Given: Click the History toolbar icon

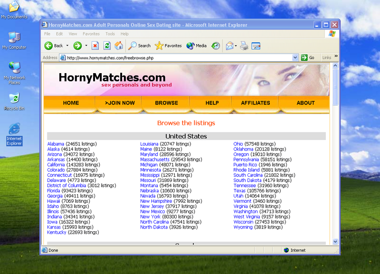Looking at the screenshot, I should click(x=216, y=46).
